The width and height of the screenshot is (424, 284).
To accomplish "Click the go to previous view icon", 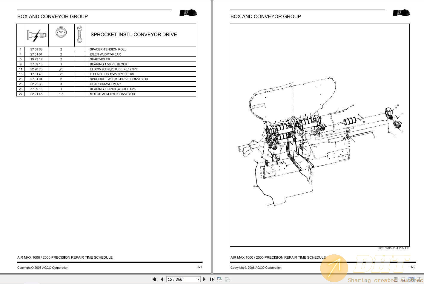I will (220, 280).
